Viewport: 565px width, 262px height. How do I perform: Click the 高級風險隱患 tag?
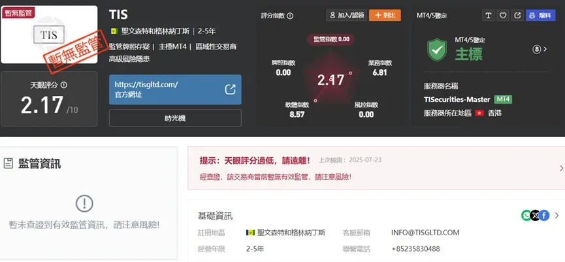tap(129, 59)
